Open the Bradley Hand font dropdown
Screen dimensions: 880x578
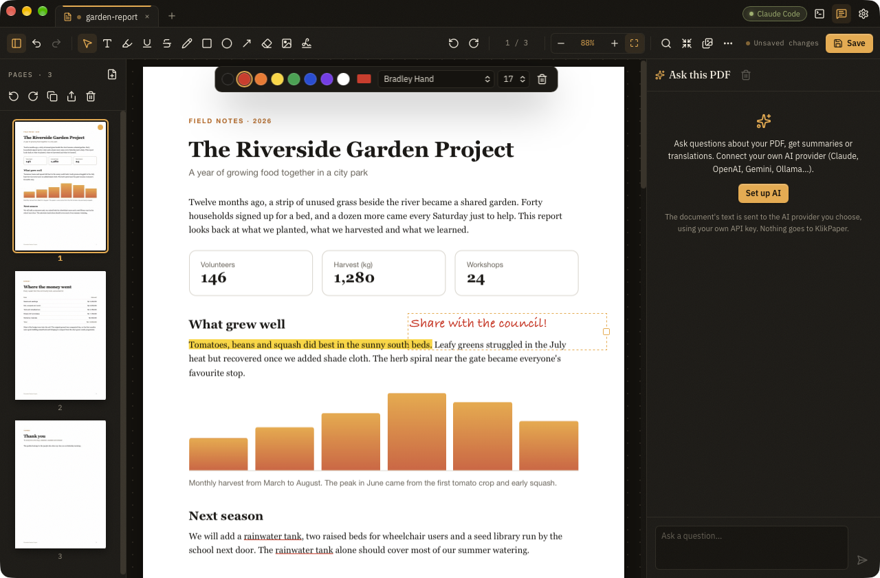[437, 79]
